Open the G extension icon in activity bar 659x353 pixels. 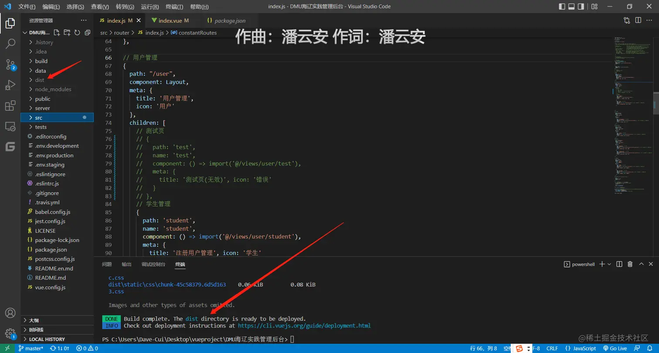(10, 147)
